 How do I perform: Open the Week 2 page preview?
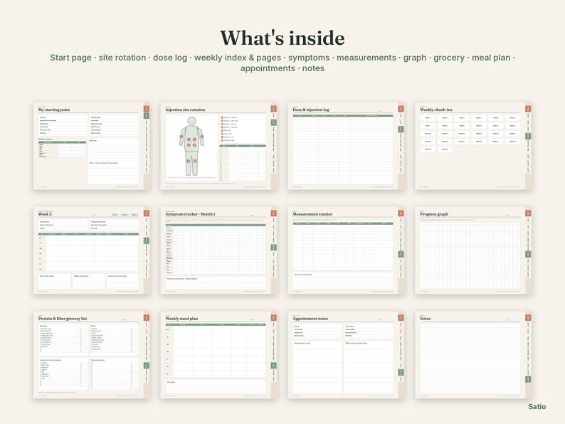tap(92, 250)
